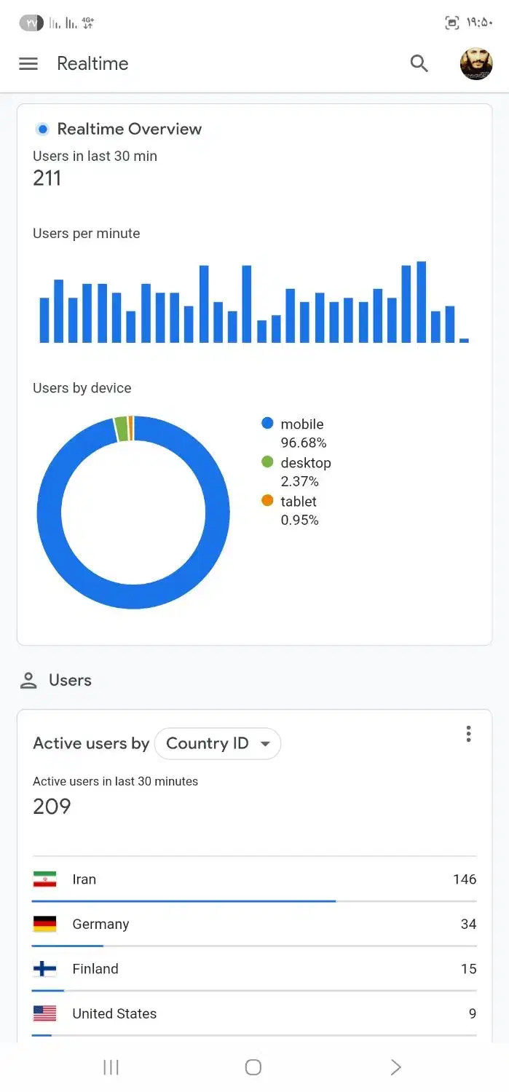This screenshot has width=509, height=1092.
Task: Click the screen record status bar icon
Action: click(452, 23)
